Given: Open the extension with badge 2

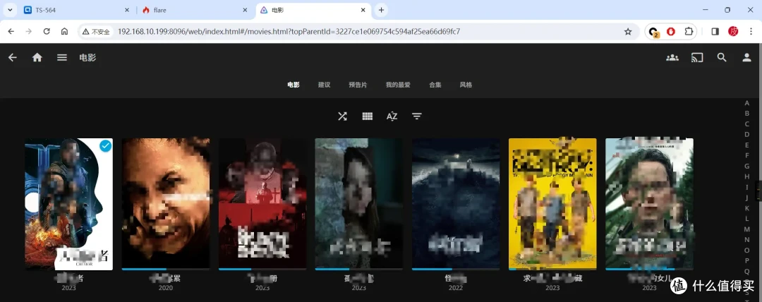Looking at the screenshot, I should tap(654, 32).
